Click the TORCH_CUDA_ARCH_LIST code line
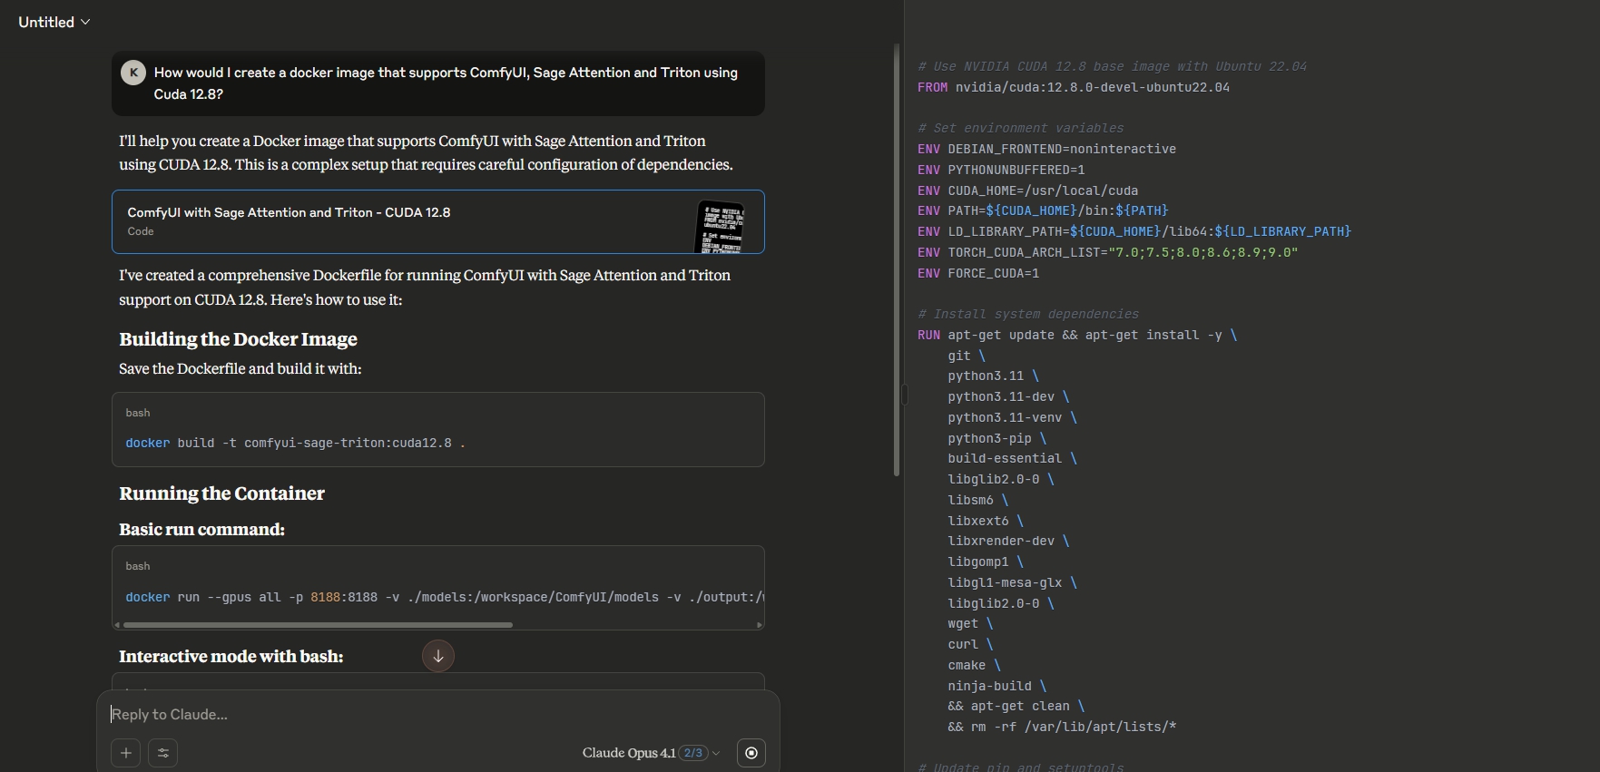This screenshot has width=1600, height=772. [x=1107, y=253]
